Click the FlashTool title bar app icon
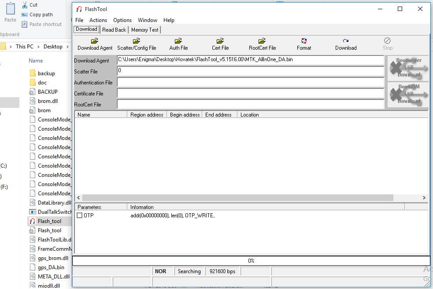This screenshot has height=289, width=433. pyautogui.click(x=79, y=9)
